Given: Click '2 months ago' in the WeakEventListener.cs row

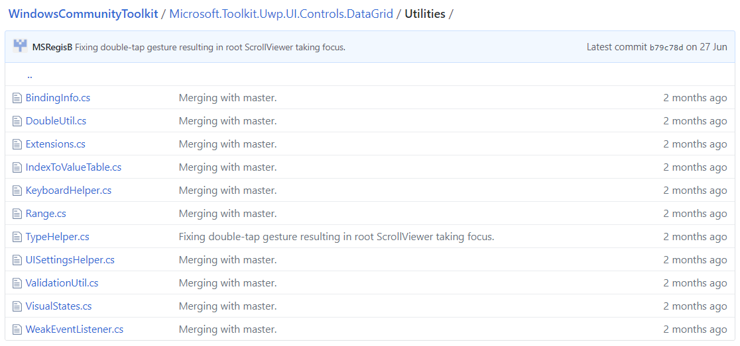Looking at the screenshot, I should click(x=695, y=329).
